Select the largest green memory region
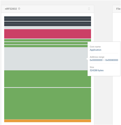The image size is (121, 125). click(48, 104)
